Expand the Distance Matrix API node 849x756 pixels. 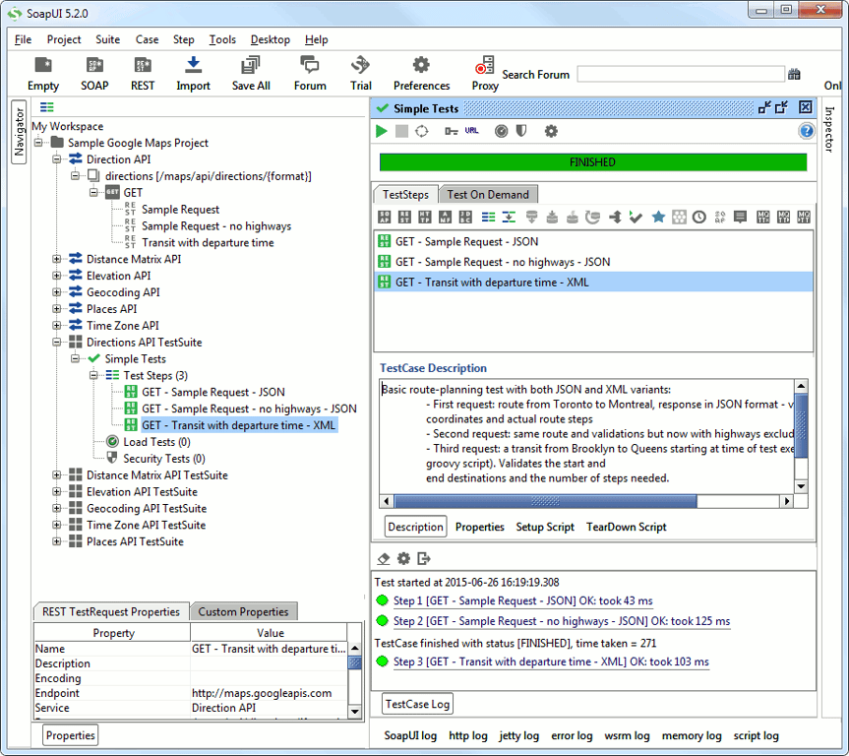[57, 259]
